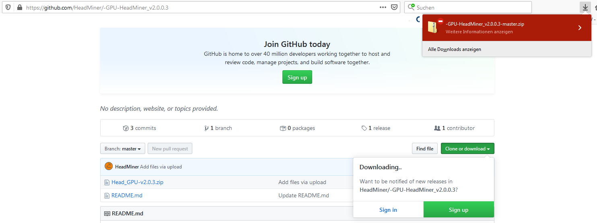Open the Clone or download dropdown

click(x=467, y=149)
